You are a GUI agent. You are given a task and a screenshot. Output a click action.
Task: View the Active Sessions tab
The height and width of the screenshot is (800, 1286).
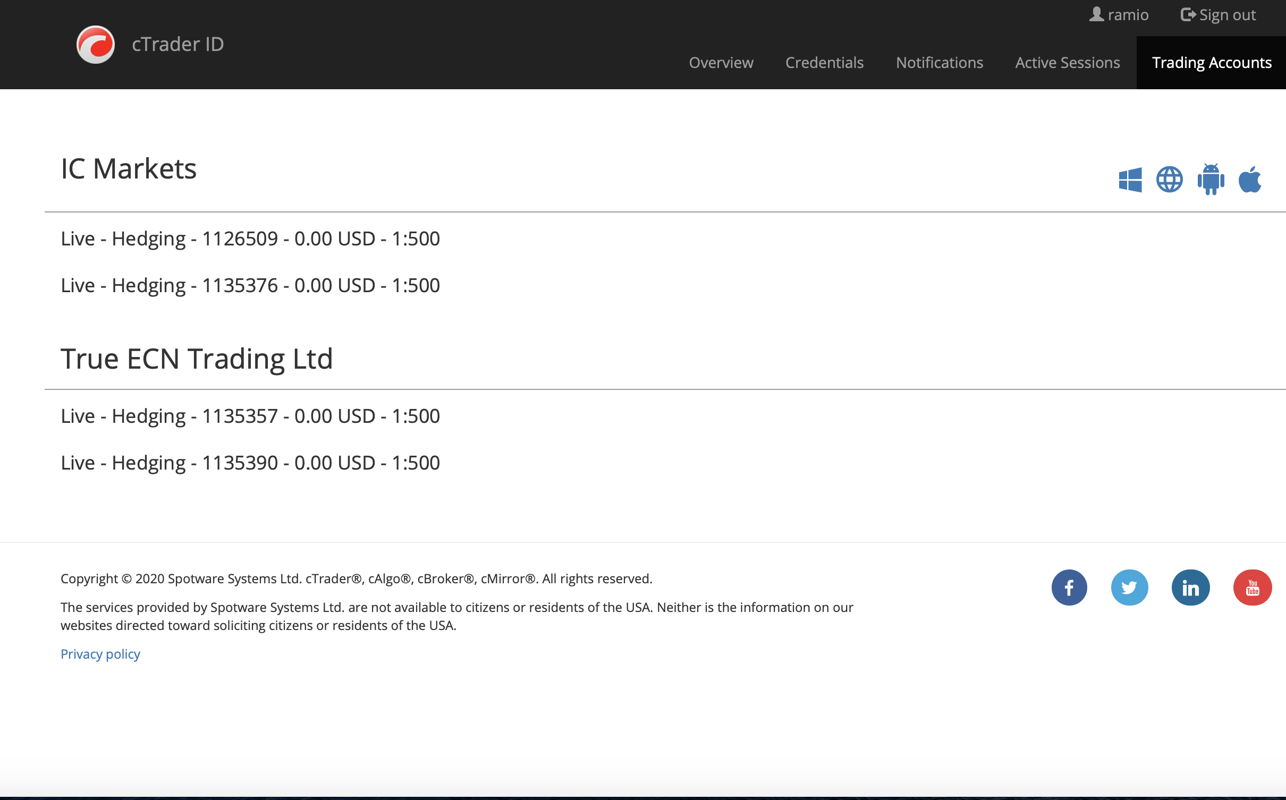click(1067, 63)
